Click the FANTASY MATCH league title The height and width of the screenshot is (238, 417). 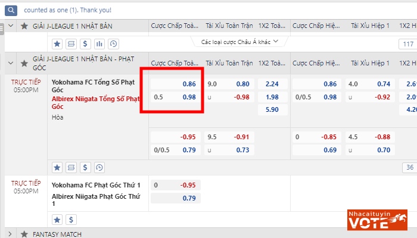point(57,234)
